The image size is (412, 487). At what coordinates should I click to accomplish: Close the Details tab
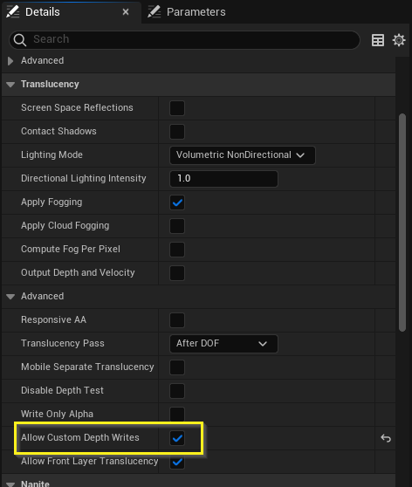coord(126,12)
